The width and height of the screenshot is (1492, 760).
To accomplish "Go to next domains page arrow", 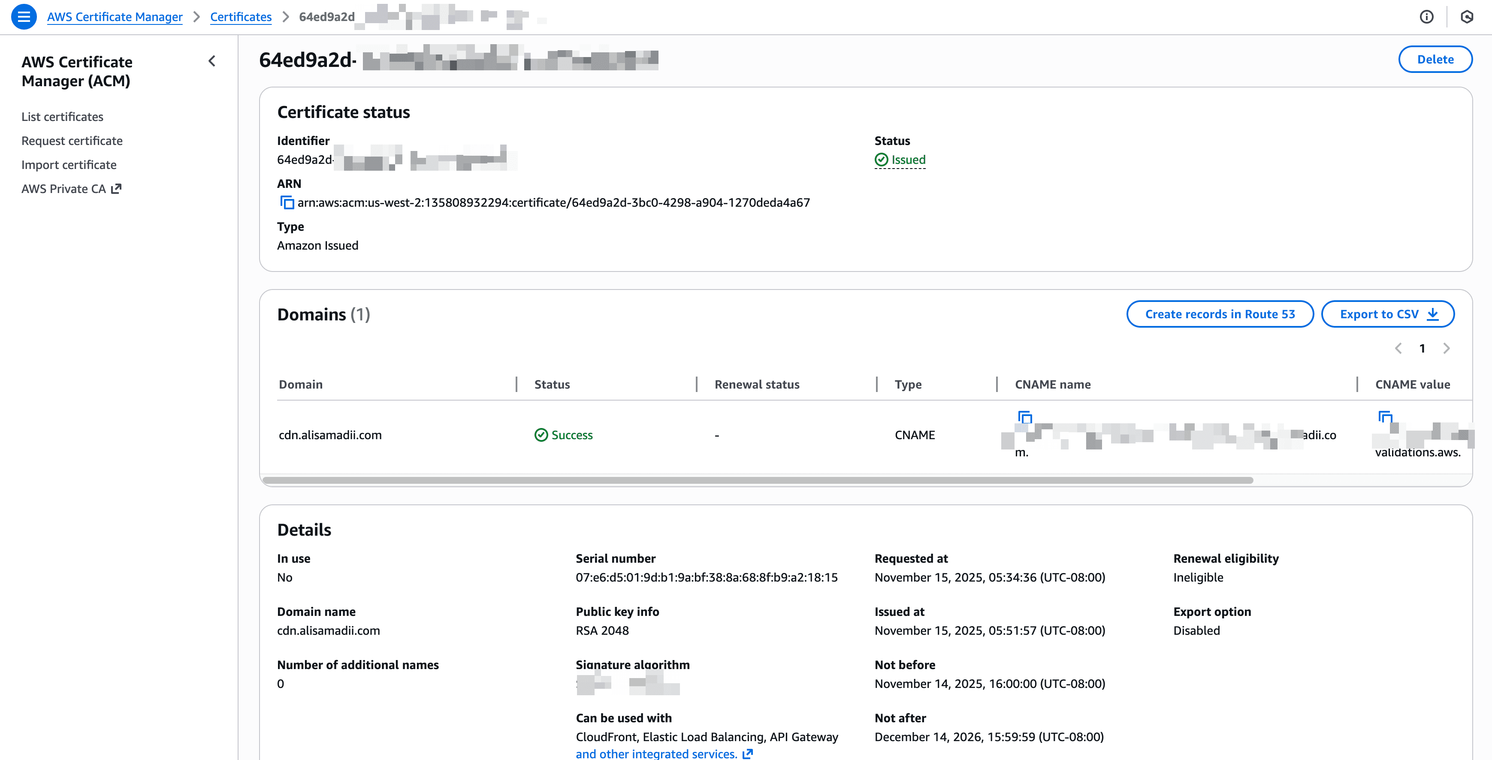I will coord(1446,348).
